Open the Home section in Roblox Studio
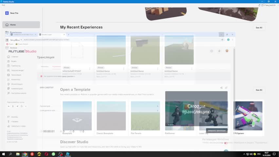The height and width of the screenshot is (157, 279). 21,25
